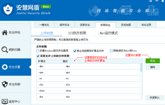Screen dimensions: 165x105
Task: Select the .wps extension row
Action: point(88,72)
